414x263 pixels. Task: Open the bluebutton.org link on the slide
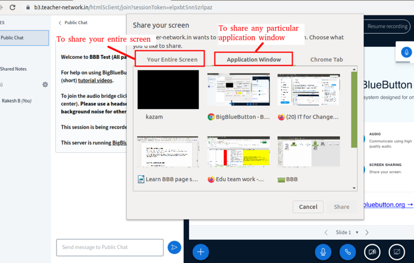pyautogui.click(x=388, y=204)
